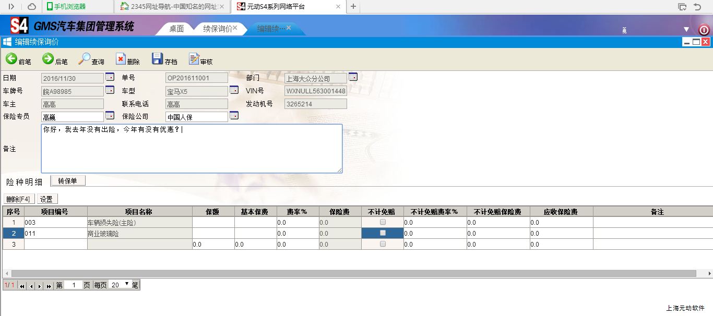Toggle 不计免赔 checkbox for 商业玻璃险 row
The image size is (713, 316).
pos(383,233)
